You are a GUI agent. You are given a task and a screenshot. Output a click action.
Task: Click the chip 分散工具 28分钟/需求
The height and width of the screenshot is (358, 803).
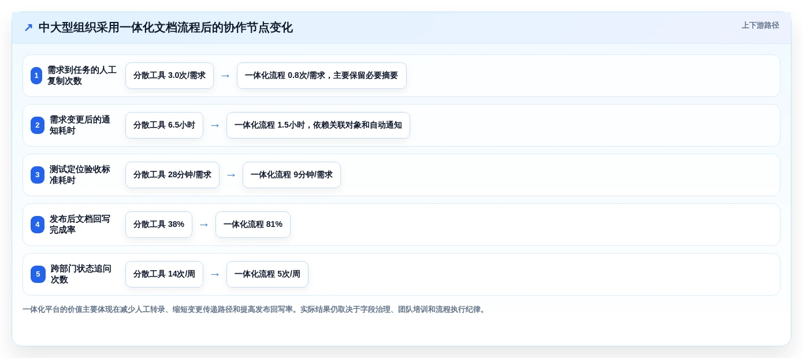coord(172,175)
